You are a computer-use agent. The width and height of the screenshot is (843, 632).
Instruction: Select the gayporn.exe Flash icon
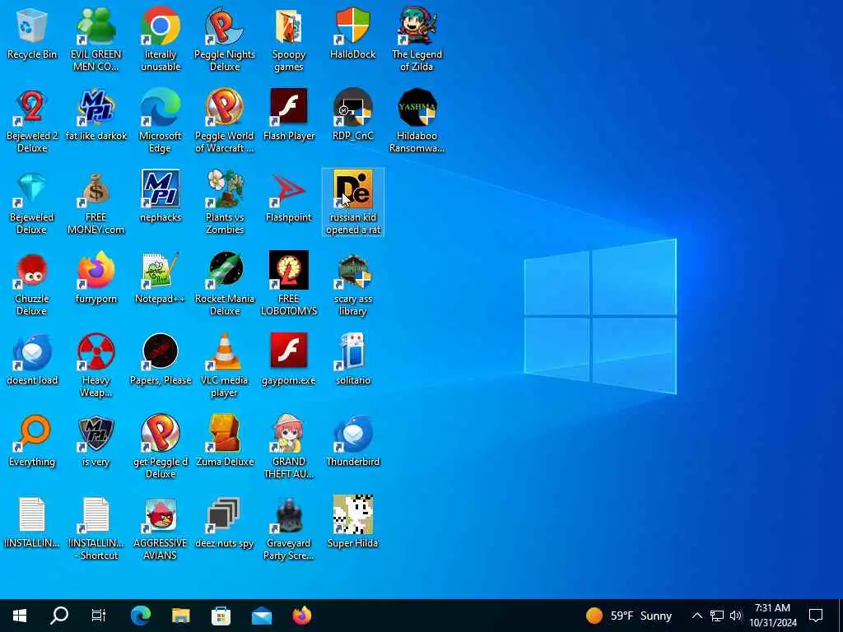click(289, 352)
